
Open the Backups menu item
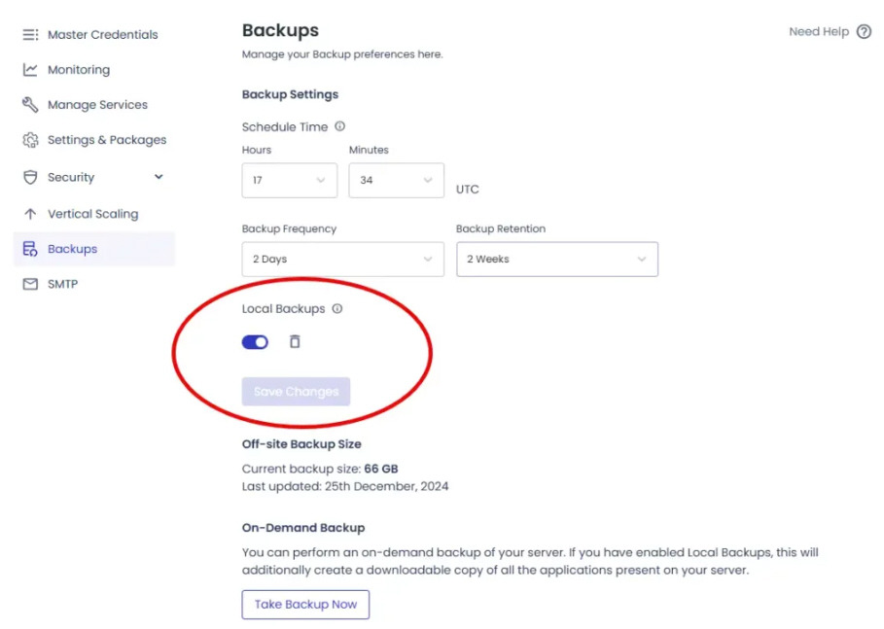pyautogui.click(x=73, y=249)
